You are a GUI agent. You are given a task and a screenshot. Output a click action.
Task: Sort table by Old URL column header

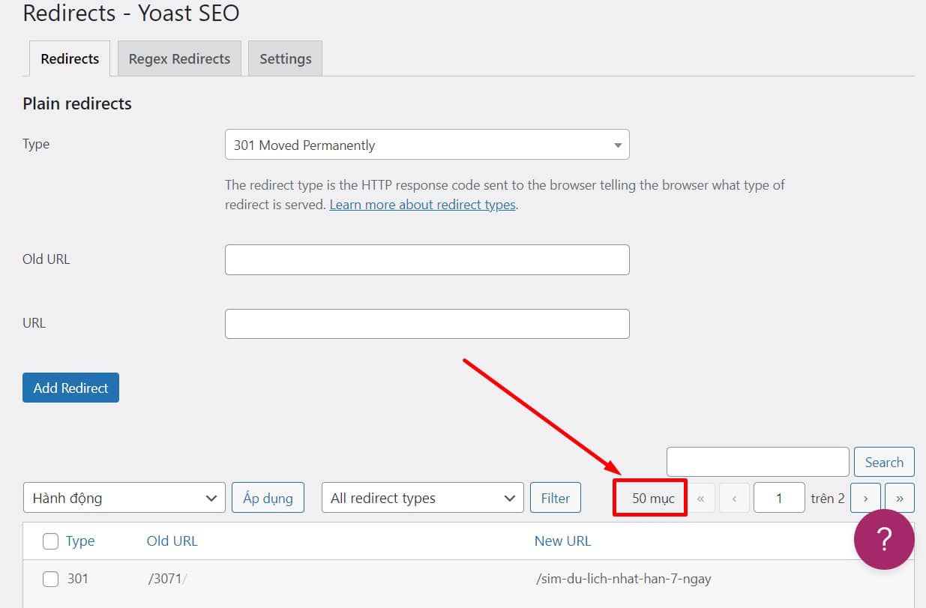click(172, 541)
